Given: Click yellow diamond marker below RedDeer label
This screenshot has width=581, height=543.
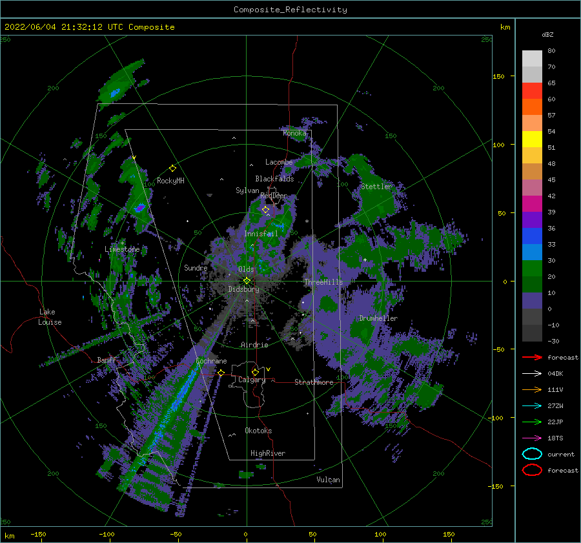Looking at the screenshot, I should [265, 210].
